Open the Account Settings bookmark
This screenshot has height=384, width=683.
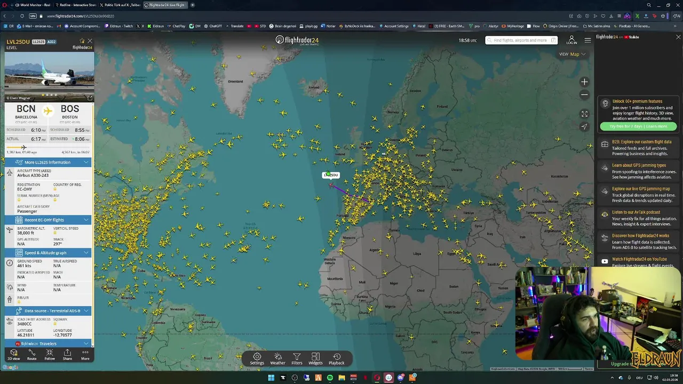tap(394, 26)
